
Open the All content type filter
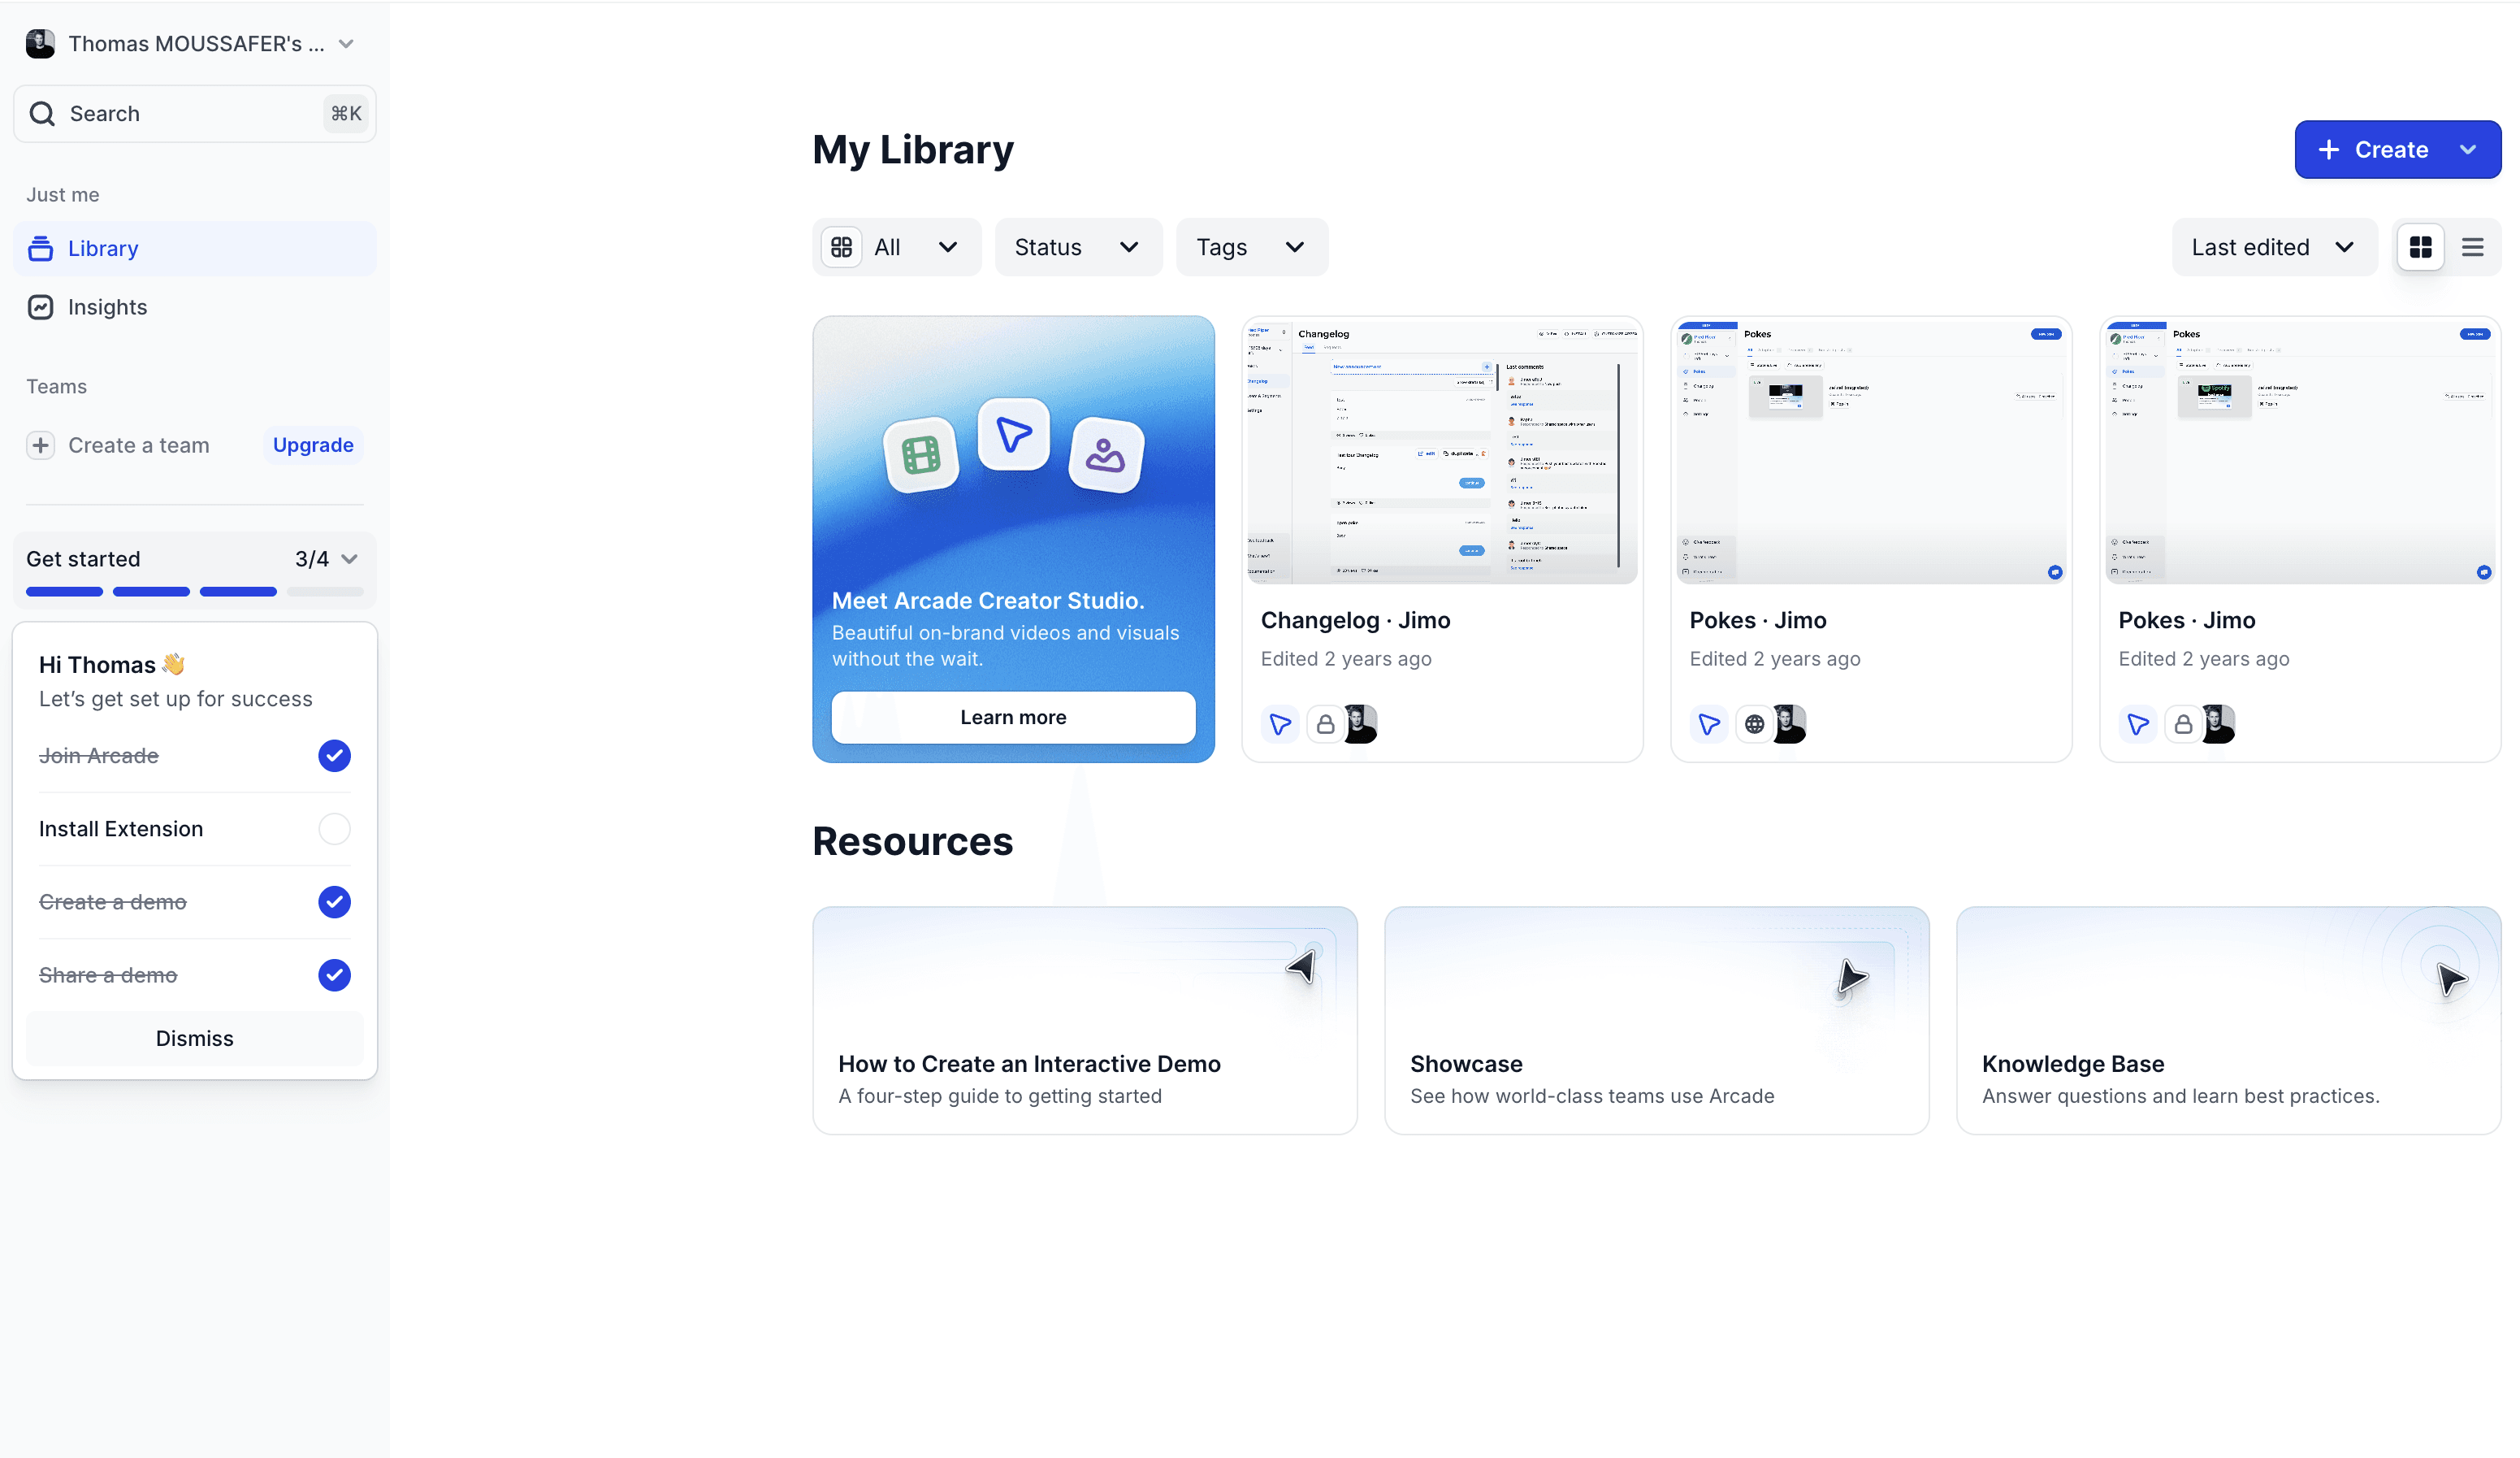[896, 246]
